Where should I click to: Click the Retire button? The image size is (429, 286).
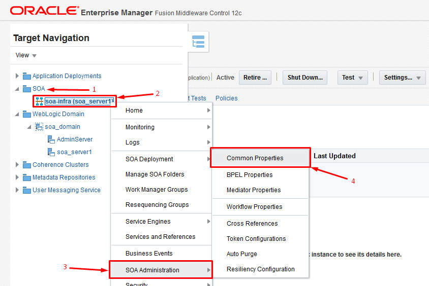tap(255, 78)
